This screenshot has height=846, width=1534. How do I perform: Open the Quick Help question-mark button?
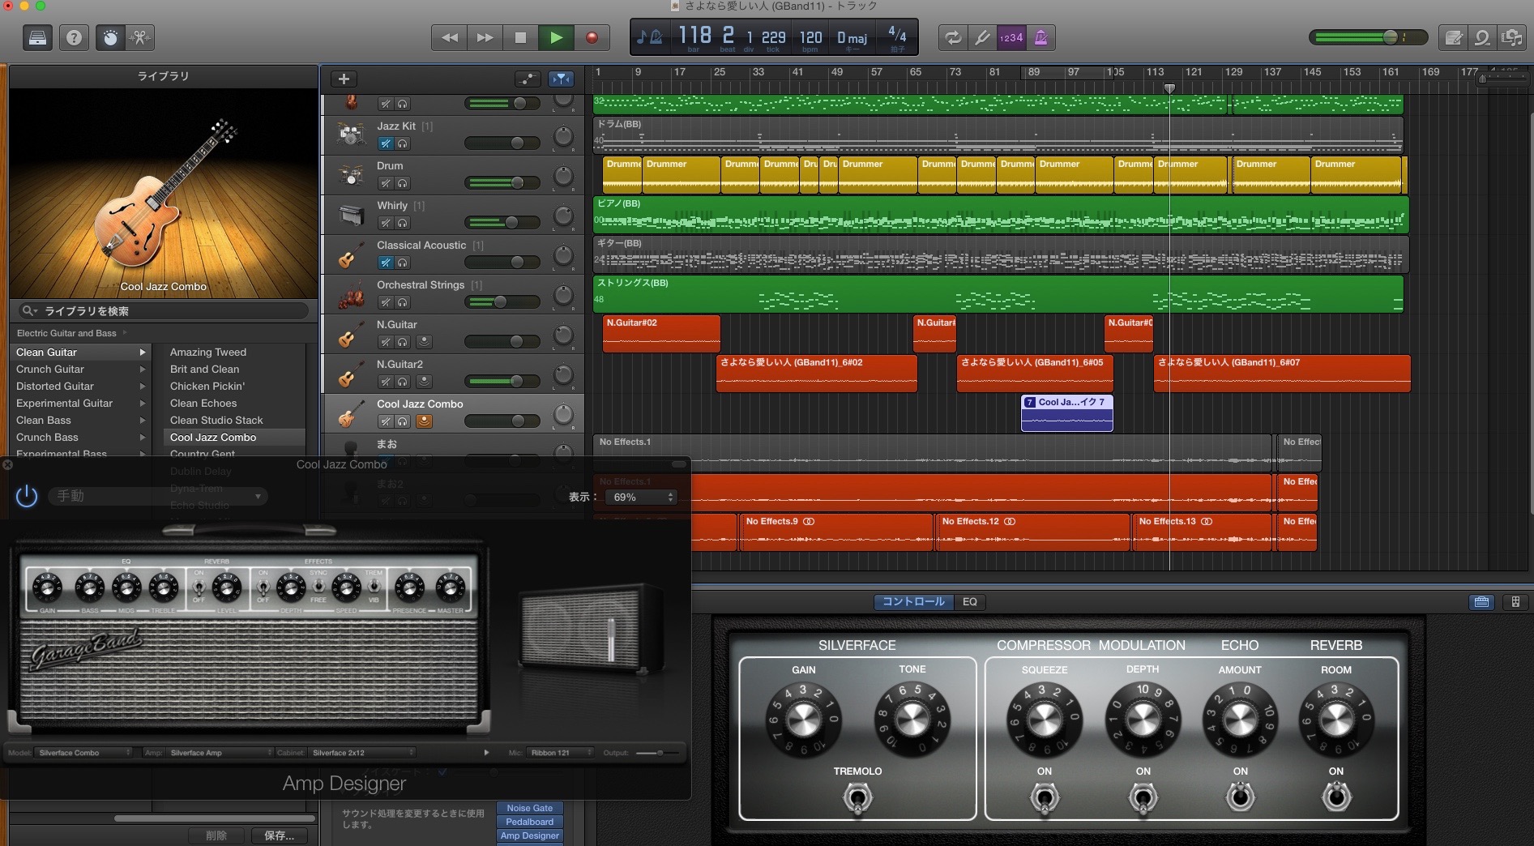(74, 37)
